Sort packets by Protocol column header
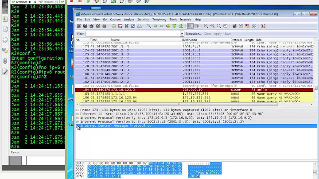Viewport: 319px width, 179px height. (x=236, y=40)
